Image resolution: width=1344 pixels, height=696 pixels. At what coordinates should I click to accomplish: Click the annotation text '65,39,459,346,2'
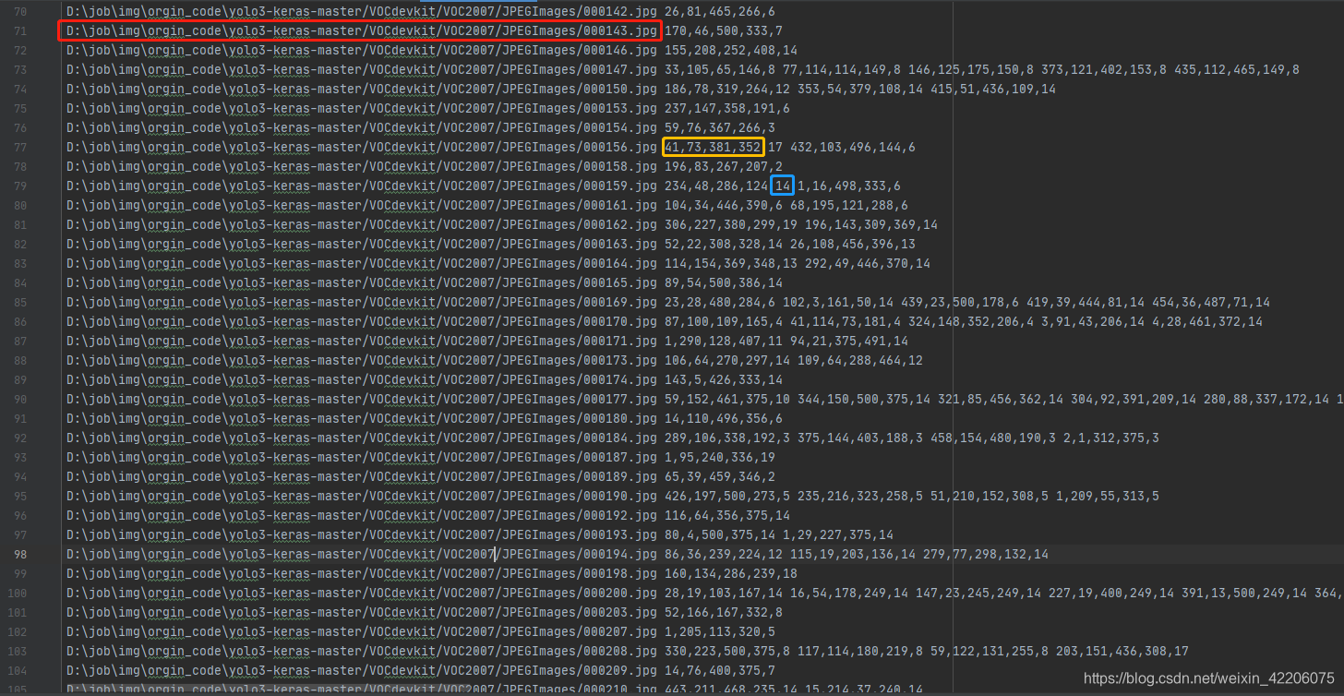click(x=720, y=477)
